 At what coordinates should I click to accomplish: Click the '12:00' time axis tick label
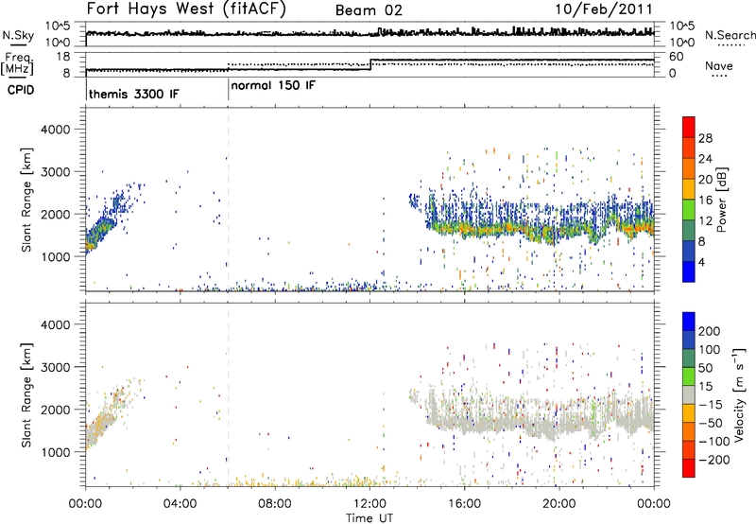pos(369,504)
